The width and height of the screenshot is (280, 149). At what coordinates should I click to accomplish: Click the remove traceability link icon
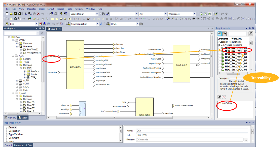(x=224, y=97)
